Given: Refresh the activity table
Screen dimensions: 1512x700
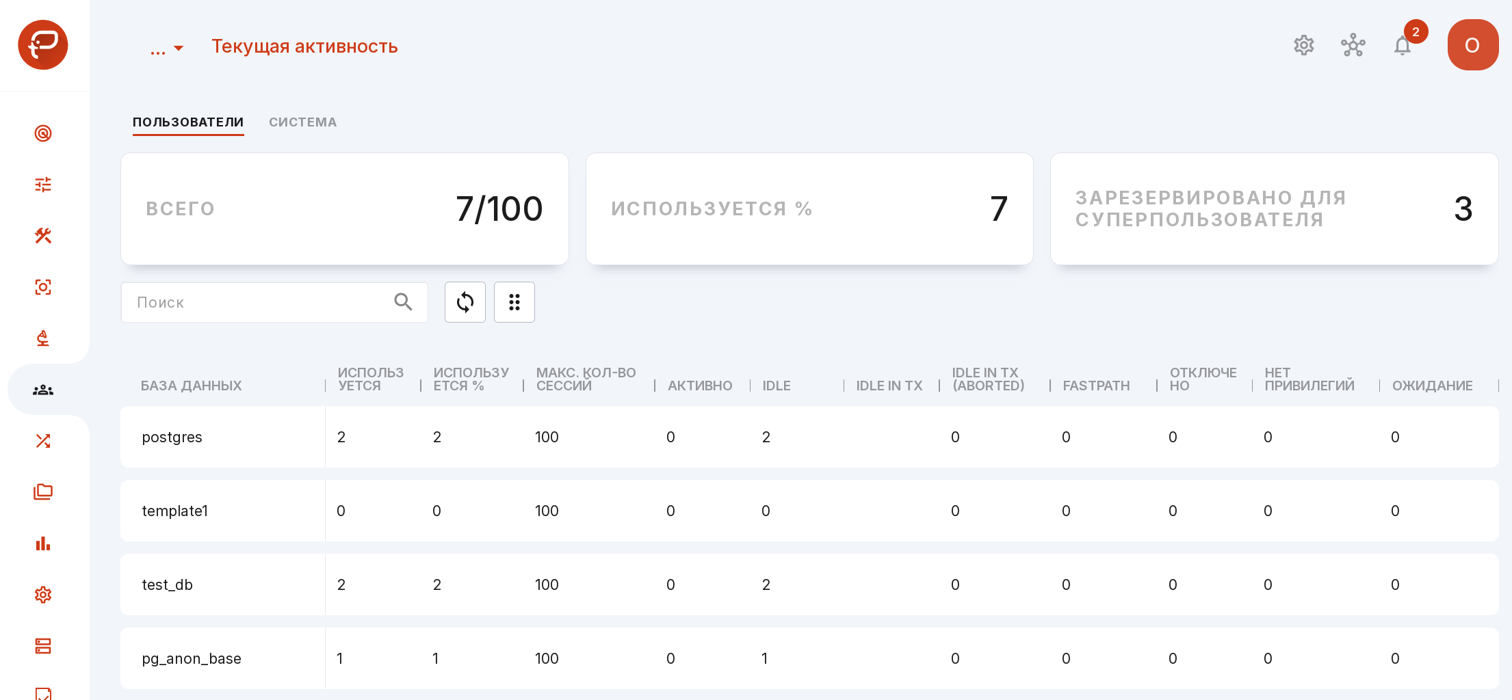Looking at the screenshot, I should point(465,302).
